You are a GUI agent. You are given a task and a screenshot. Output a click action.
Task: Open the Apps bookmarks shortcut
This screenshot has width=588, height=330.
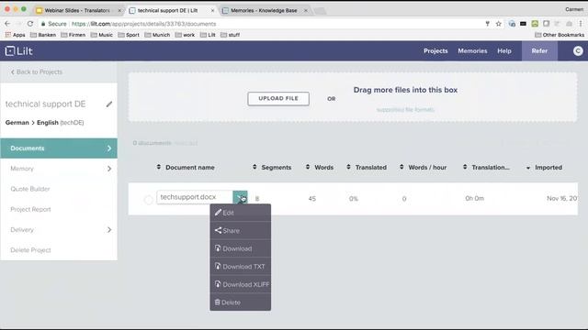(15, 35)
